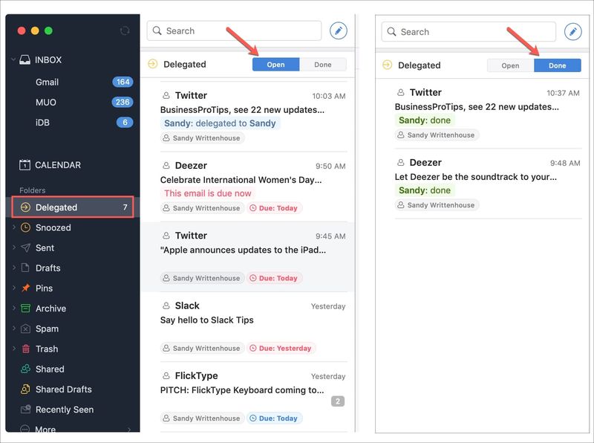Select Open toggle in left panel
594x443 pixels.
click(x=275, y=65)
